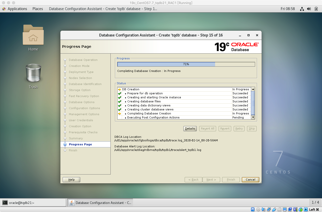The height and width of the screenshot is (212, 322).
Task: Open the Places menu
Action: (x=38, y=9)
